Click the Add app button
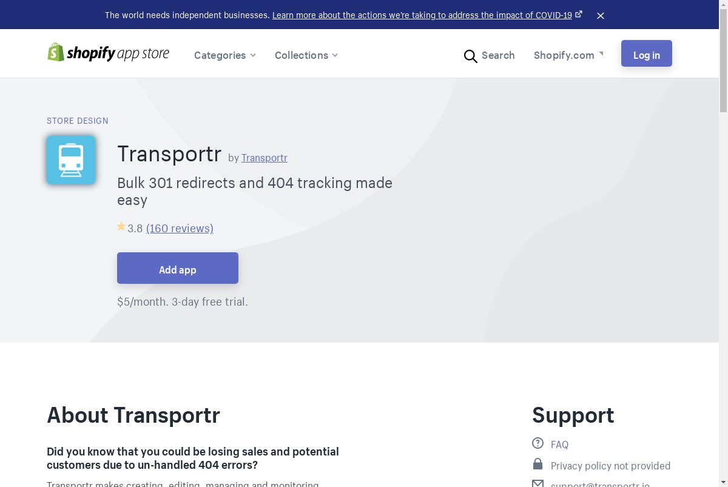The height and width of the screenshot is (487, 728). click(178, 268)
